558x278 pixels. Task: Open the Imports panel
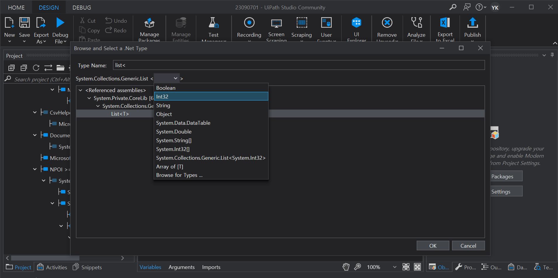(x=211, y=267)
